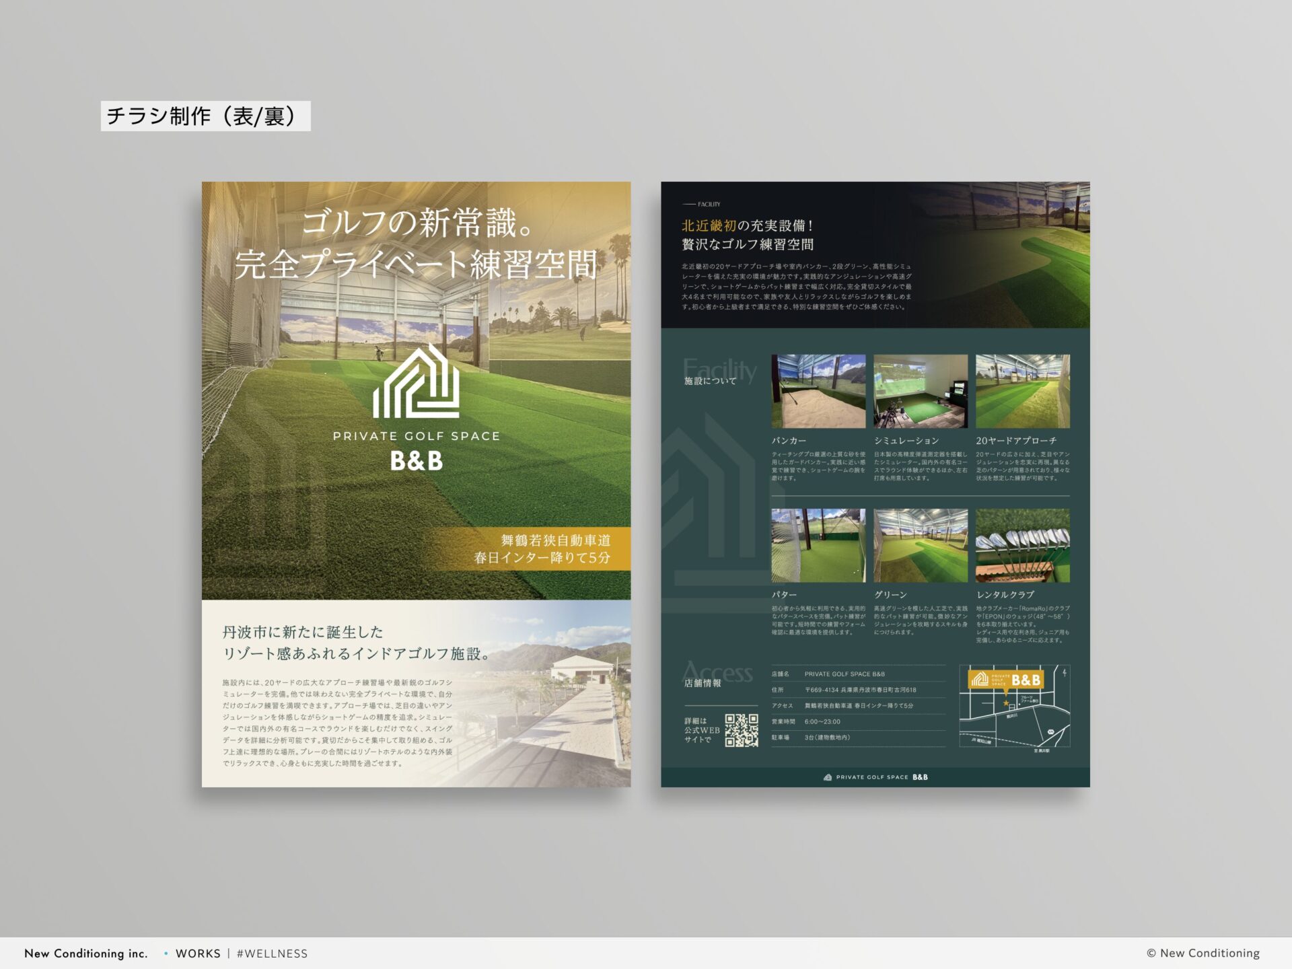Open the 20ヤードアプローチ photo
Screen dimensions: 1292x969
[1023, 391]
